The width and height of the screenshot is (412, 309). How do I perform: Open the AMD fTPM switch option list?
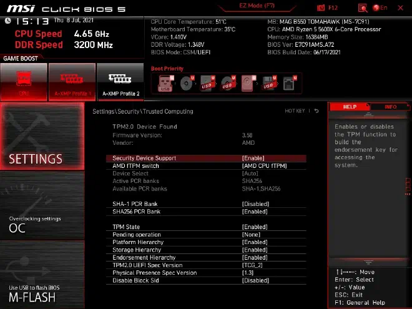264,166
